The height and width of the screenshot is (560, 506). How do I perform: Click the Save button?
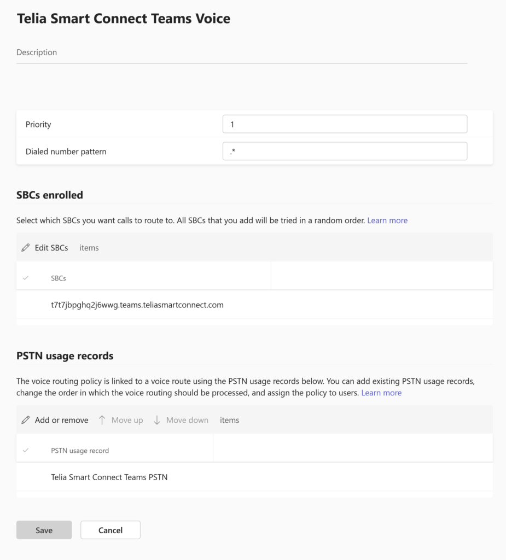click(44, 530)
